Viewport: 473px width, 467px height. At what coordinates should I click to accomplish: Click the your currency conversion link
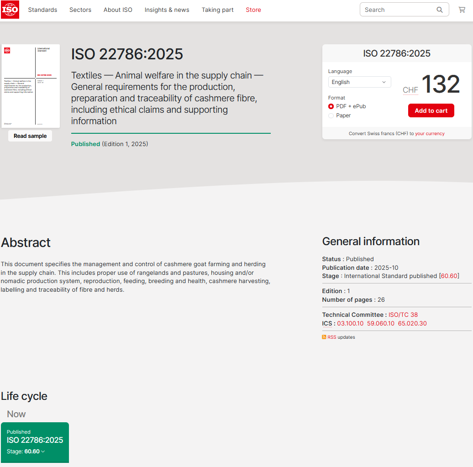430,134
